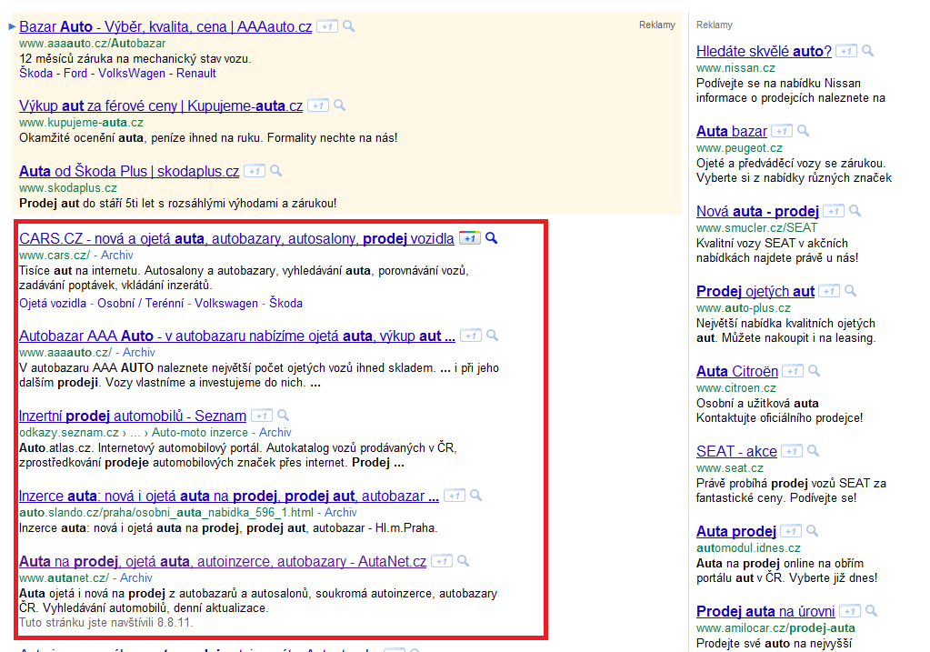
Task: Open Archiv link for odkazy.seznam.cz result
Action: pos(275,433)
